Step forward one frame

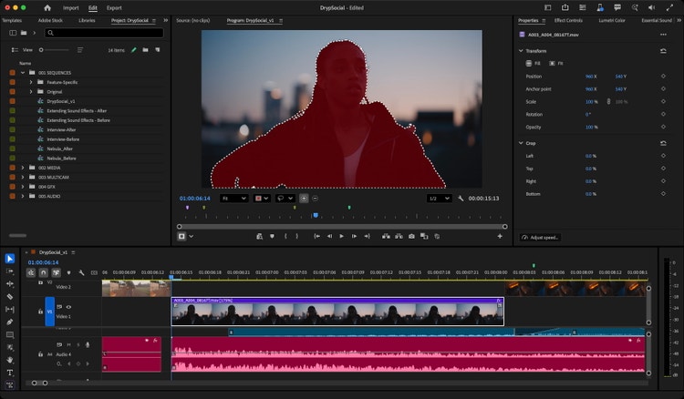pyautogui.click(x=354, y=236)
